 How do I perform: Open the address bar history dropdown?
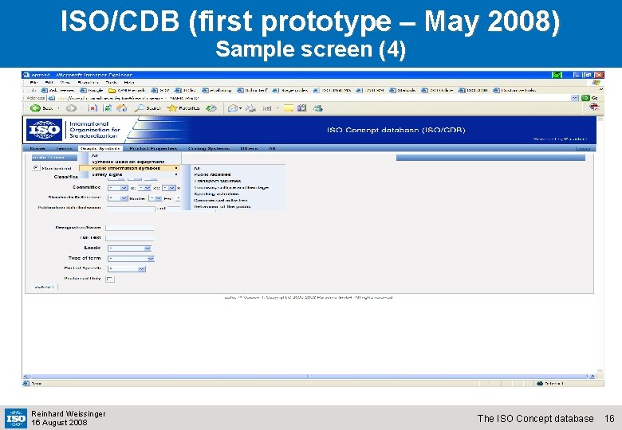(x=575, y=98)
